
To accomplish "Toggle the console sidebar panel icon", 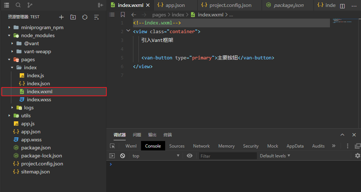I will (113, 156).
